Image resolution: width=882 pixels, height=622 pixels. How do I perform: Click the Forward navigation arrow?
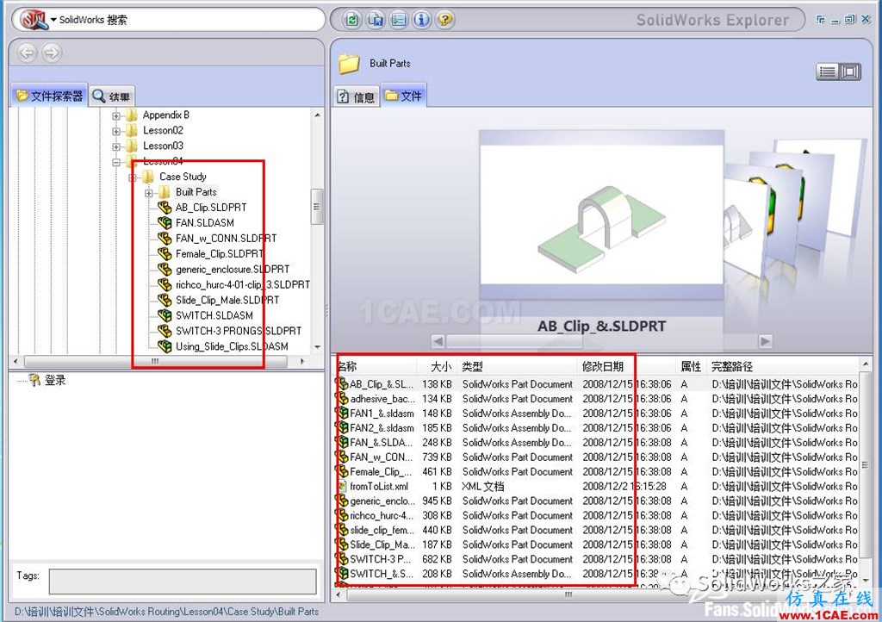(51, 53)
